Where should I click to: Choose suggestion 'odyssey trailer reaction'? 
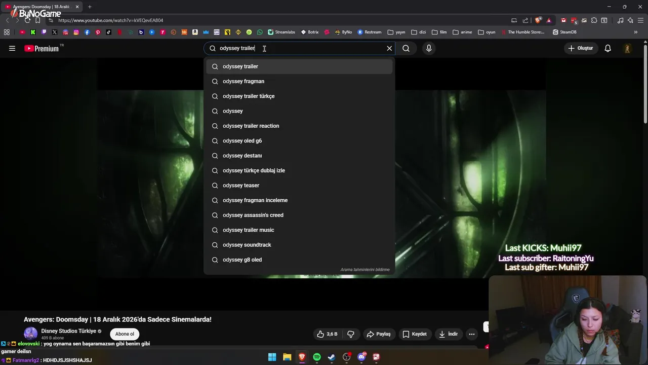(x=299, y=126)
